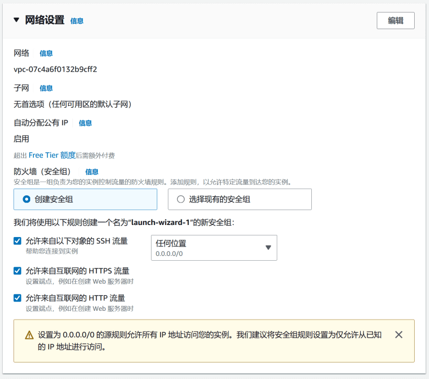Click the 网络设置 section heading
This screenshot has width=429, height=379.
(x=45, y=20)
